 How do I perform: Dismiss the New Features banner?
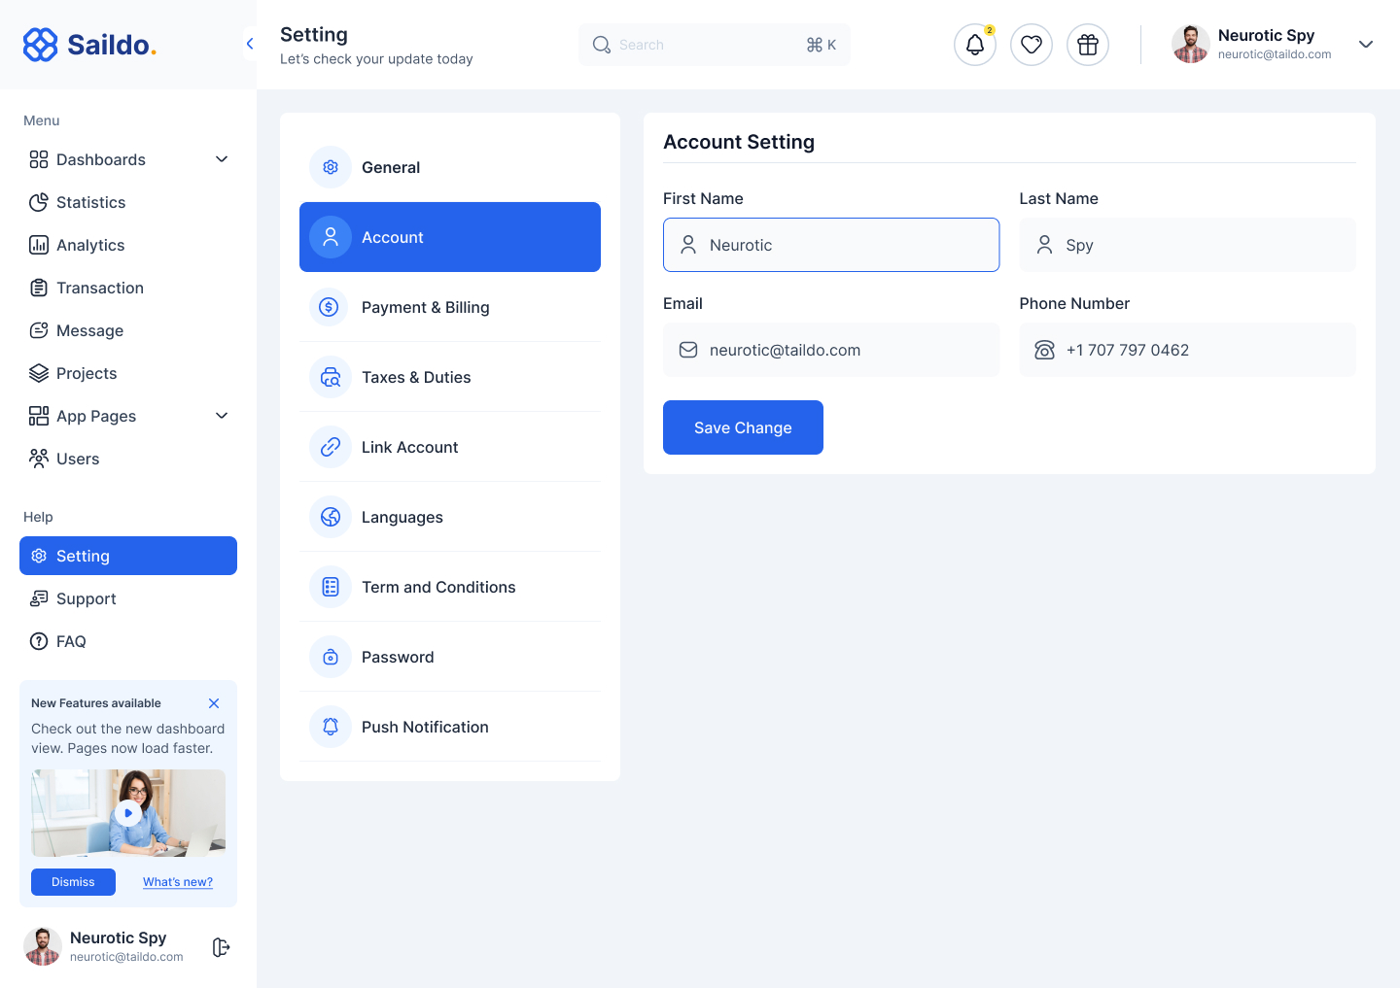pos(73,881)
